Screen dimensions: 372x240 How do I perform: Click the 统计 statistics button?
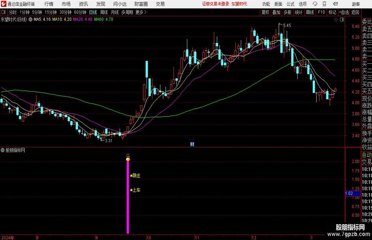[x=299, y=12]
